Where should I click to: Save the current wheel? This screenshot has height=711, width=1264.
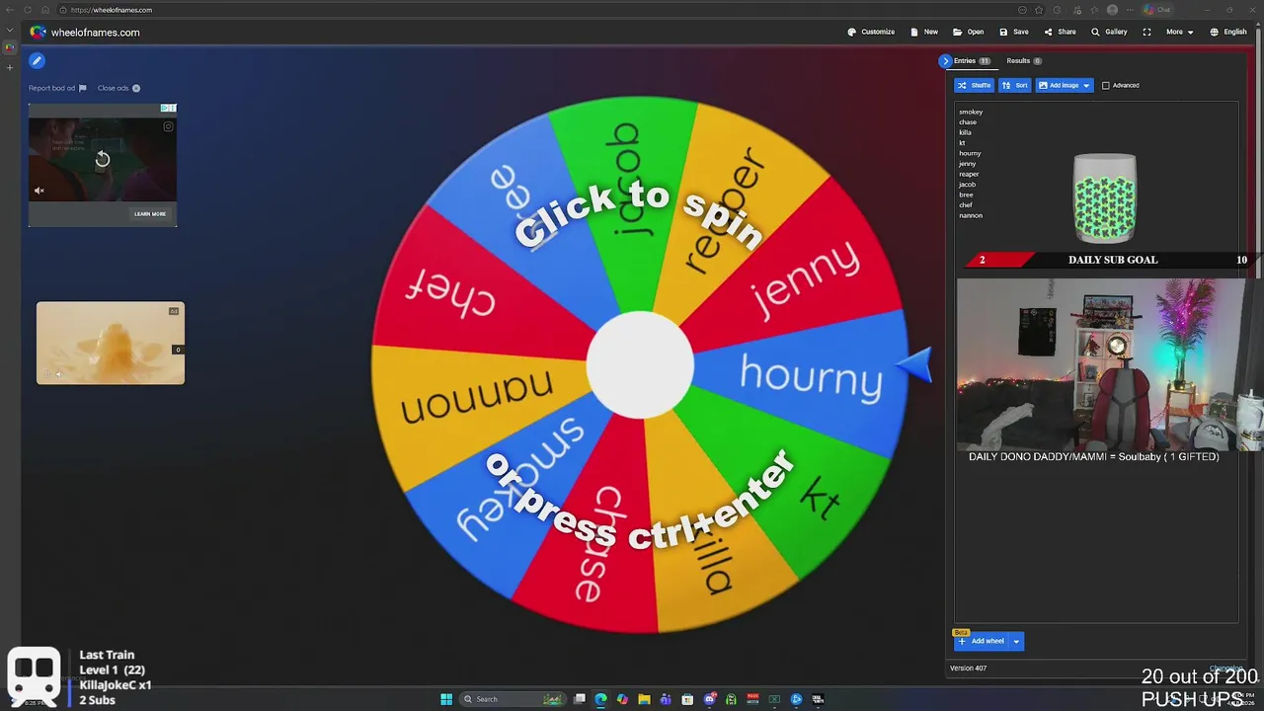pyautogui.click(x=1014, y=32)
